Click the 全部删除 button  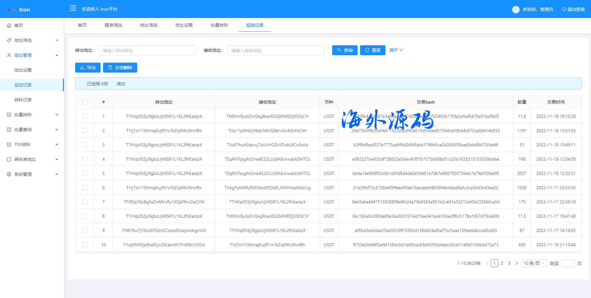[120, 68]
